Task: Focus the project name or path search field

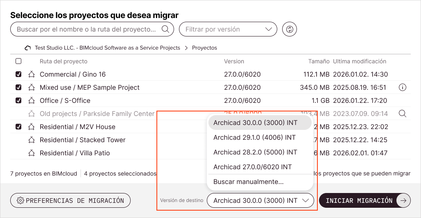Action: pos(92,29)
